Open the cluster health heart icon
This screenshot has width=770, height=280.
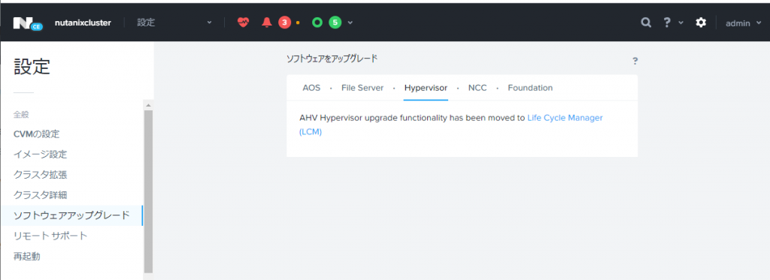(x=243, y=23)
